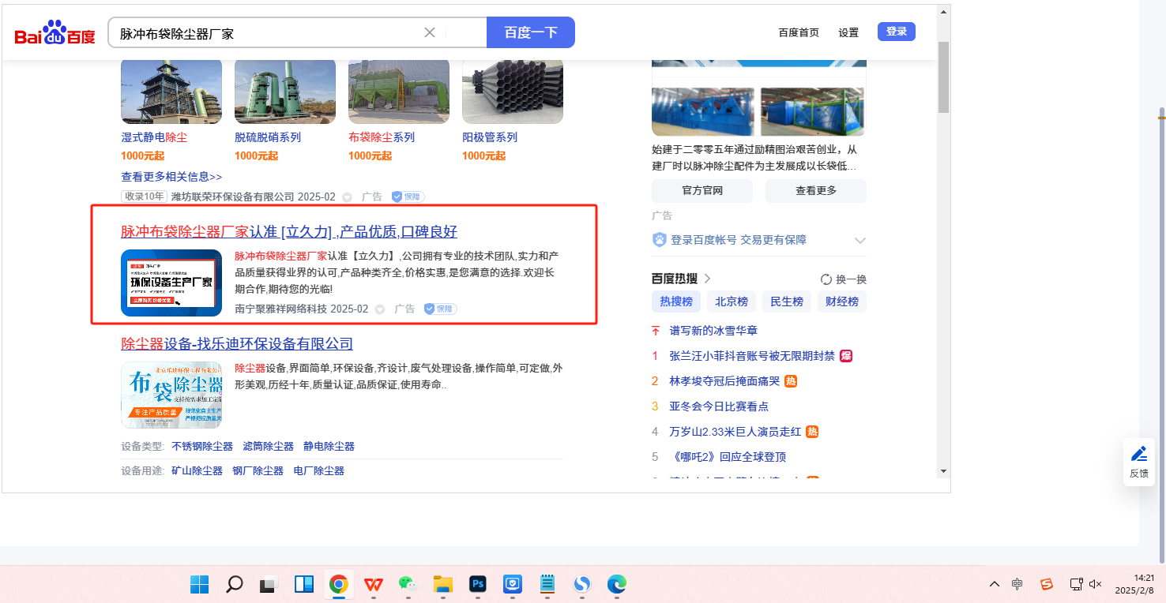Click the 反馈 feedback pencil icon
1166x603 pixels.
click(1138, 454)
